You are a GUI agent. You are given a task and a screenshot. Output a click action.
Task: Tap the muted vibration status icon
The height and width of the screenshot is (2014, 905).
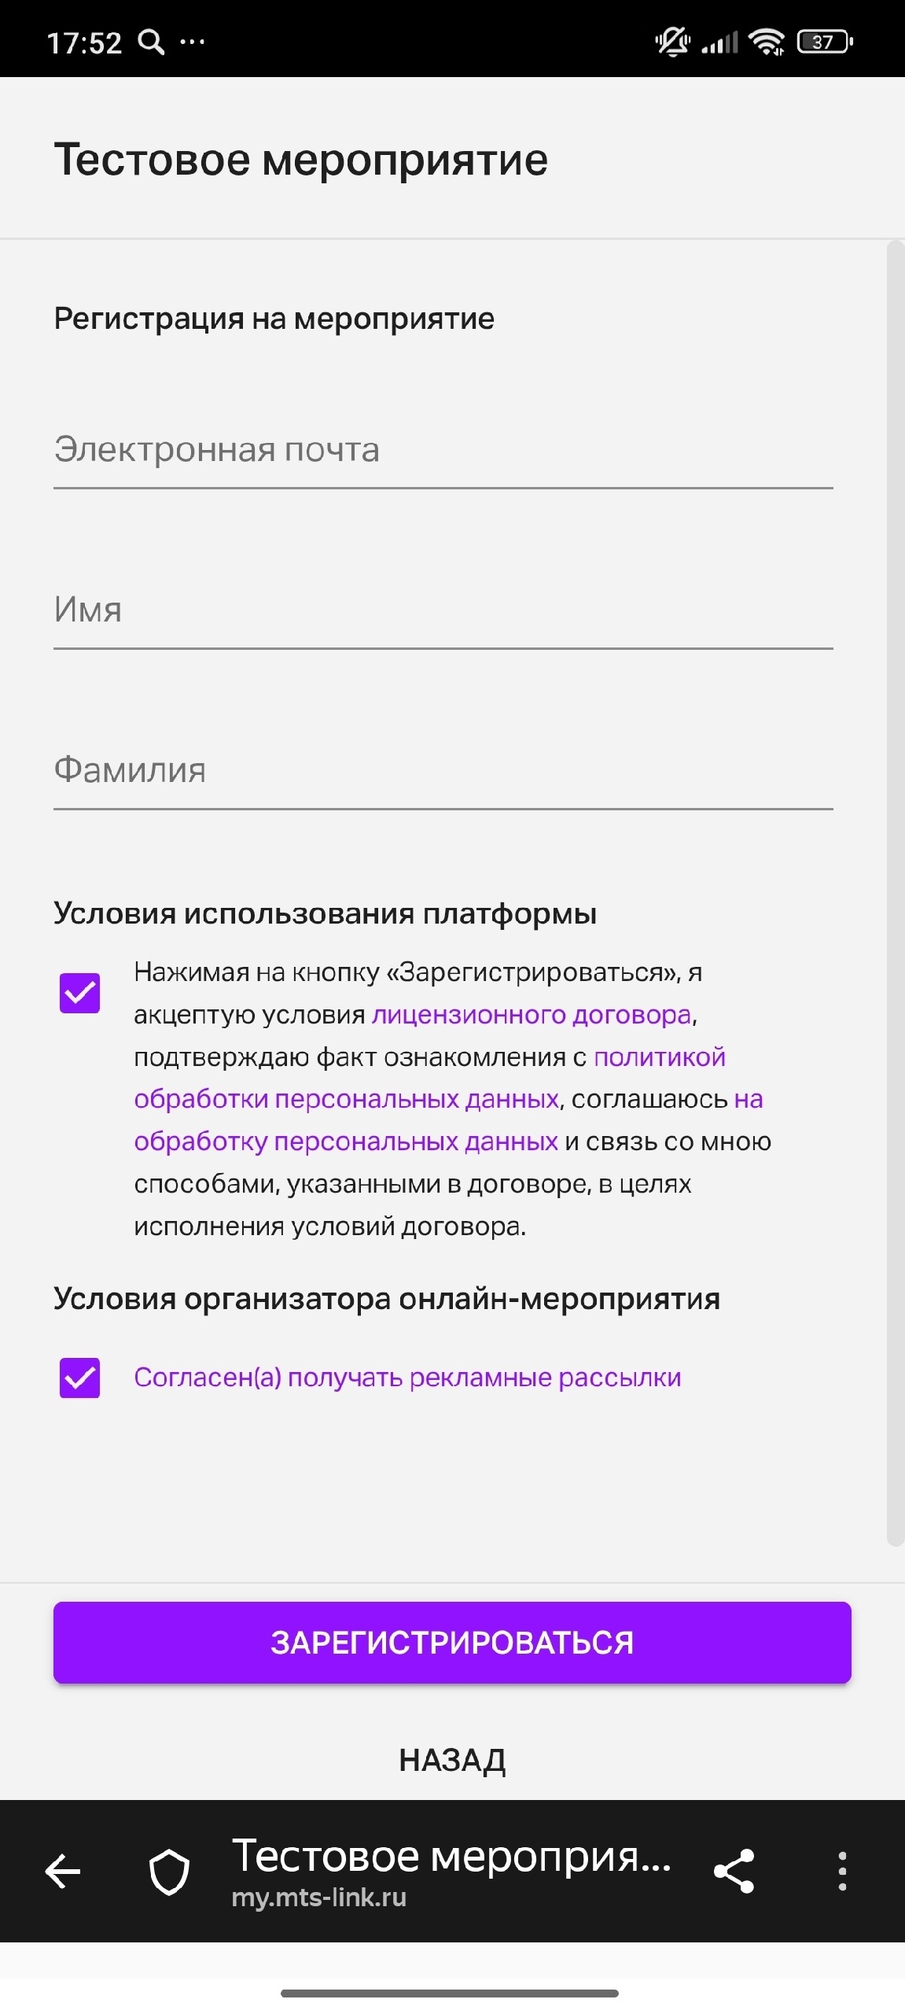[672, 42]
